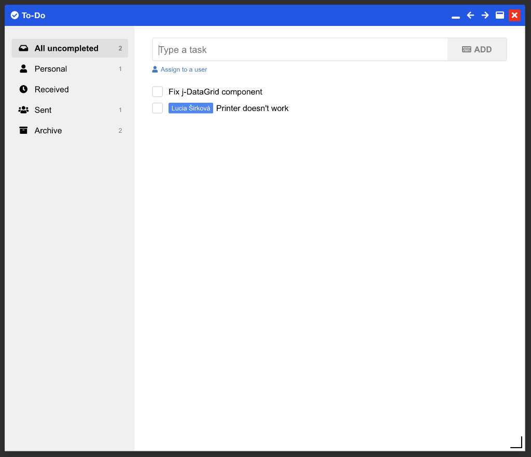Click the clock icon beside Received
Screen dimensions: 531x457
pyautogui.click(x=24, y=89)
